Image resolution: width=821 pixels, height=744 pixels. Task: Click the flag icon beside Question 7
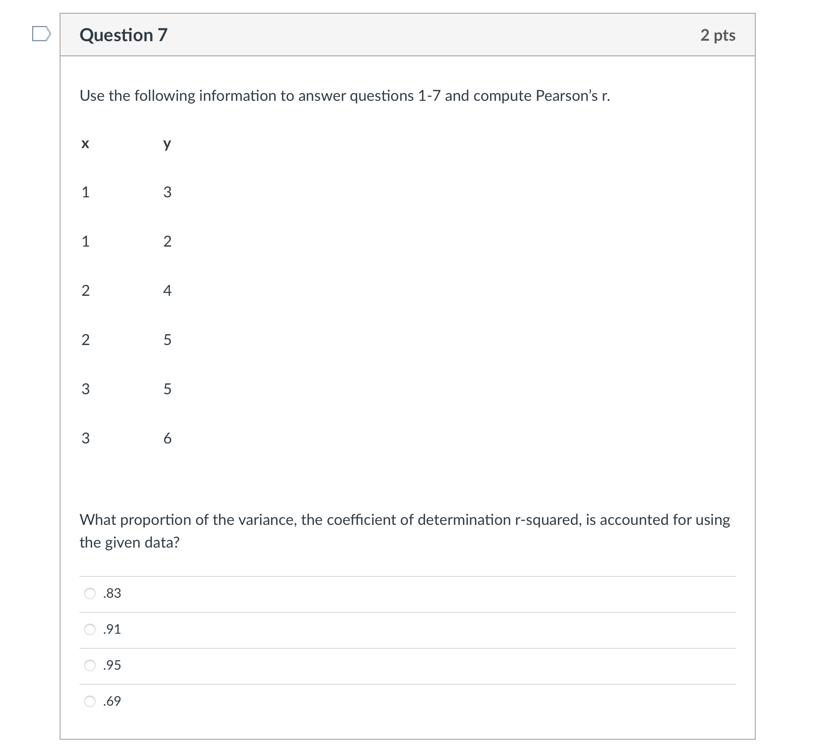click(x=42, y=34)
